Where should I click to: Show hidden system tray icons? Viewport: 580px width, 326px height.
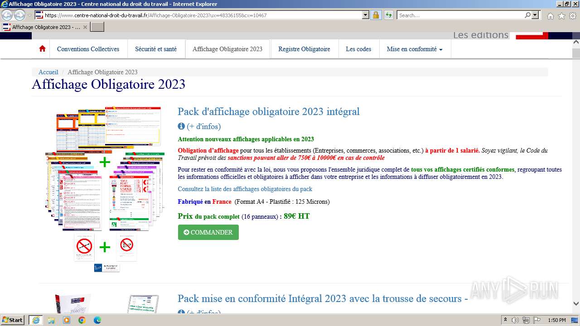506,320
